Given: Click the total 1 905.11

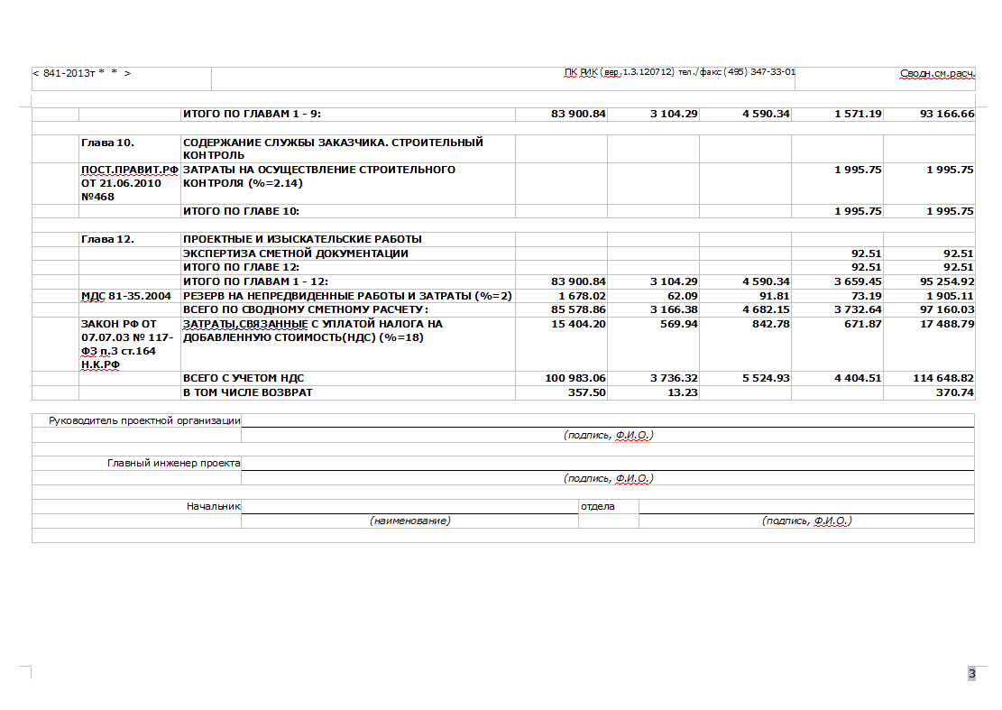Looking at the screenshot, I should click(950, 296).
